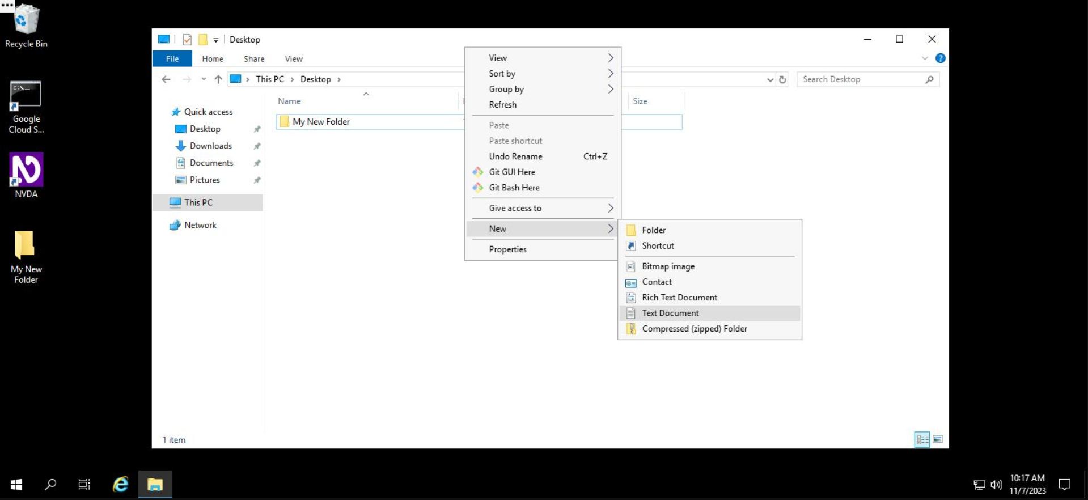Open the address bar history dropdown
The width and height of the screenshot is (1088, 500).
[770, 79]
